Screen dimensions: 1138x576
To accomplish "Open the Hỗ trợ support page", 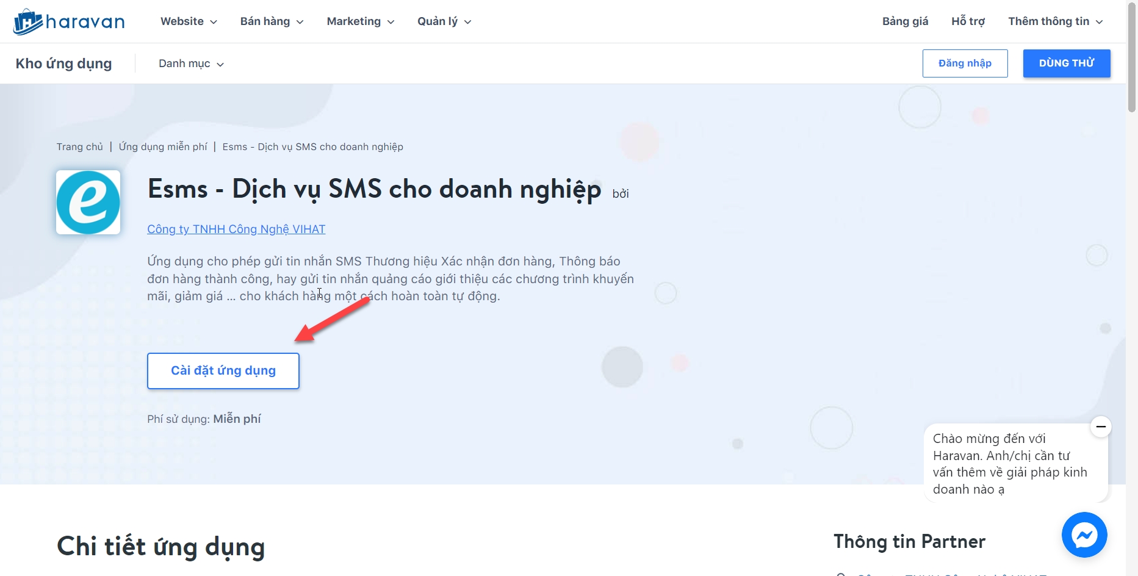I will (968, 21).
